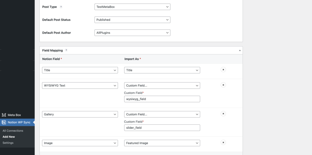
Task: Open Import As dropdown in WYSIWYG Text row
Action: pos(162,86)
